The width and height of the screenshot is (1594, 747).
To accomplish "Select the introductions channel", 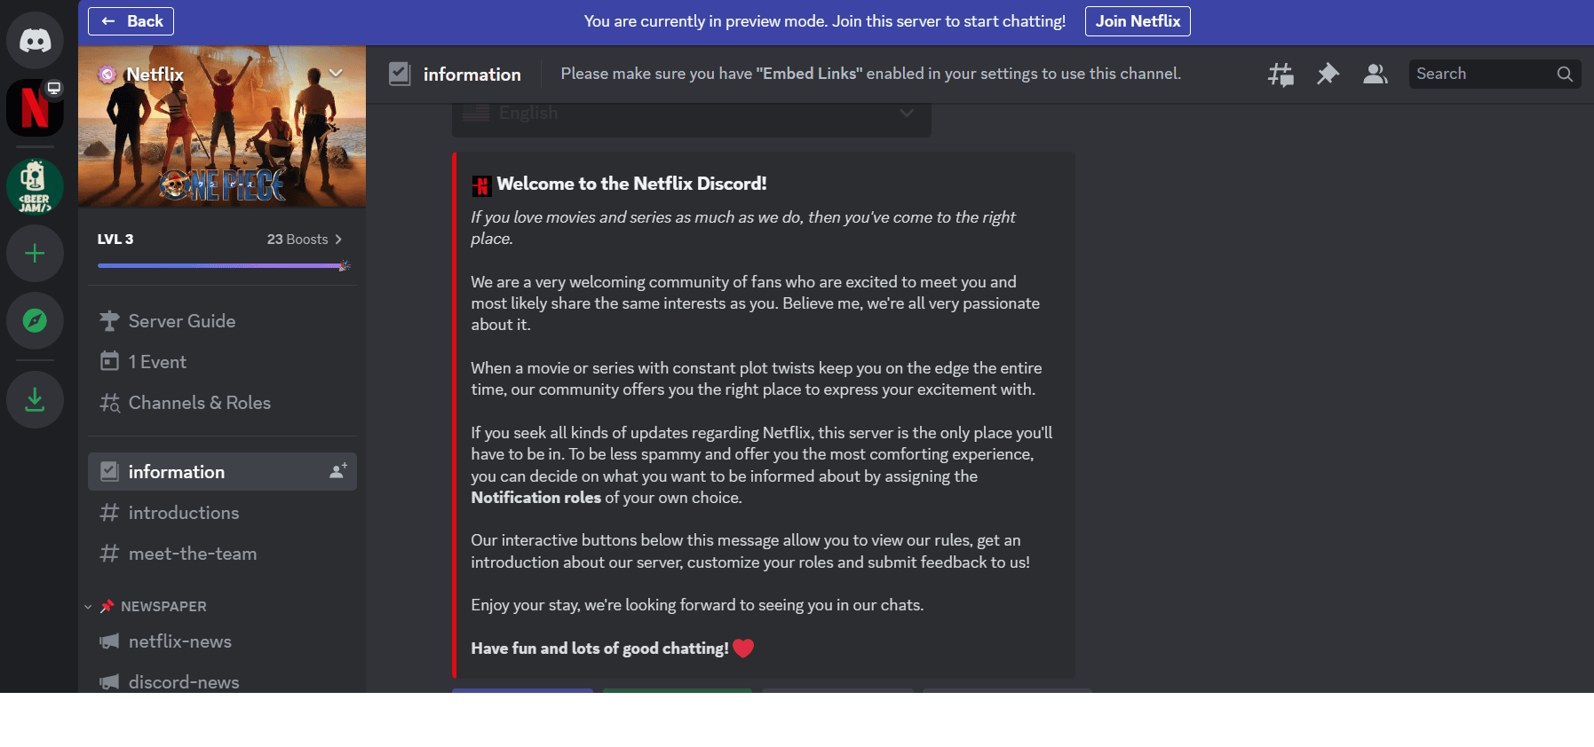I will click(184, 513).
